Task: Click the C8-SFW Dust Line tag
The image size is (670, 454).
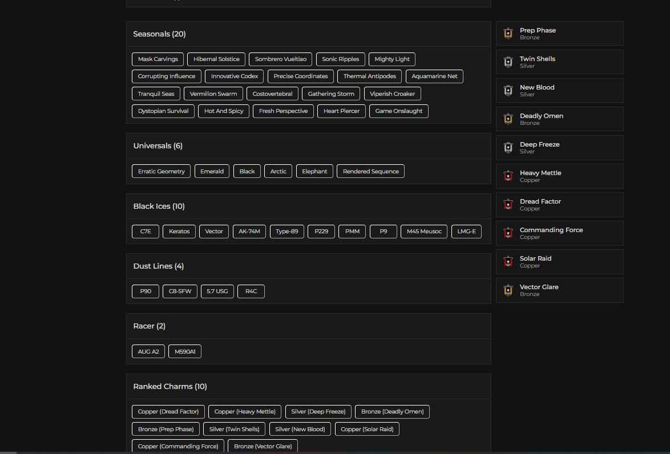Action: click(180, 291)
